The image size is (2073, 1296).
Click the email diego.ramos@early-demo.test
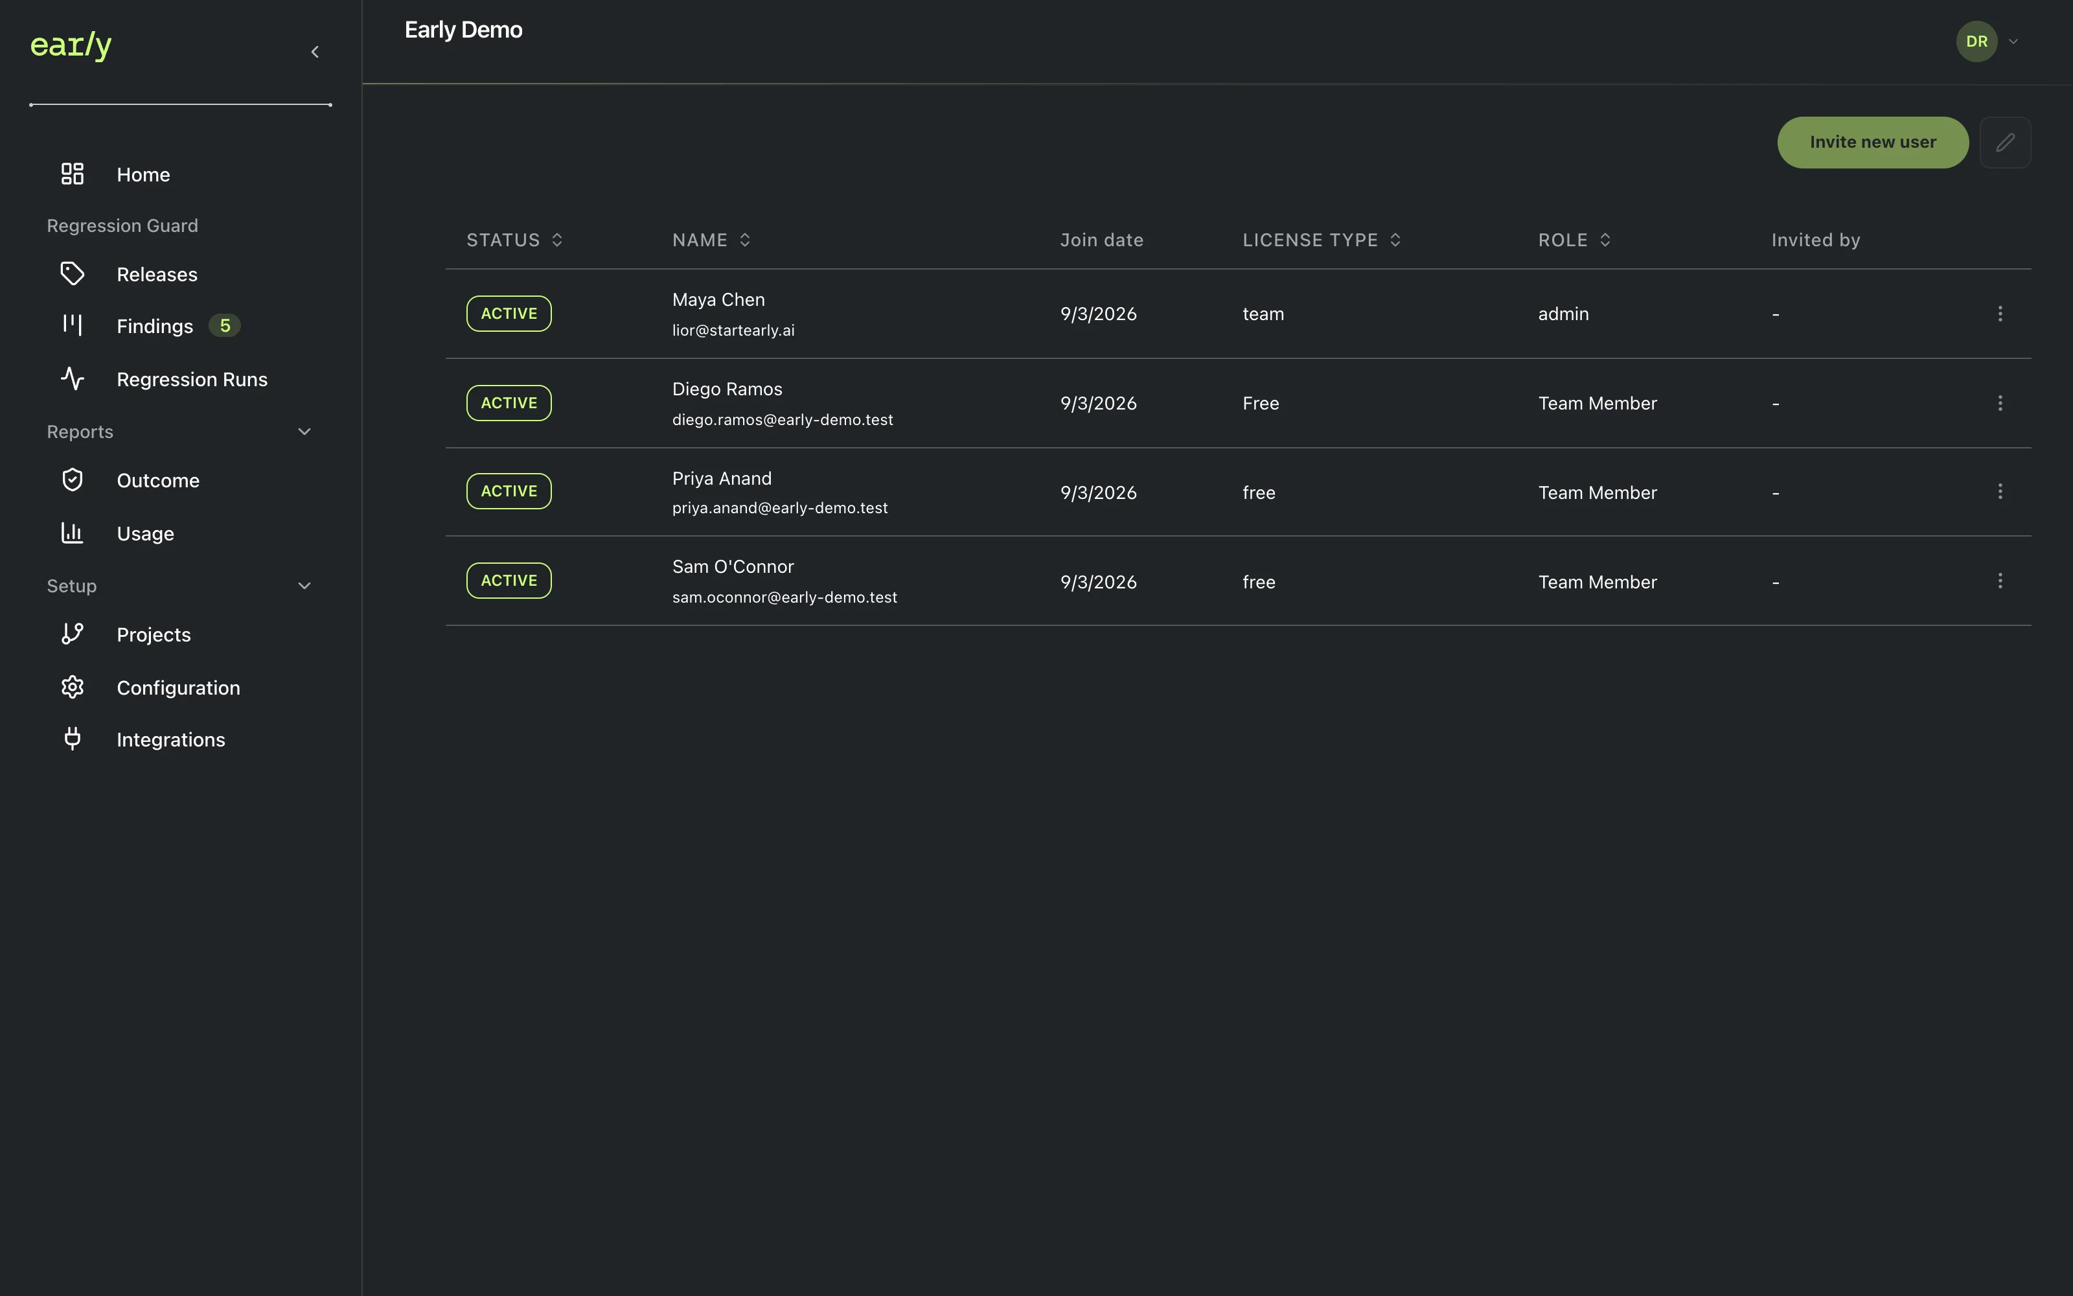pos(783,420)
